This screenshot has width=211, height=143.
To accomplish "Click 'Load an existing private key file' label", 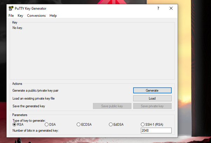I will point(34,98).
